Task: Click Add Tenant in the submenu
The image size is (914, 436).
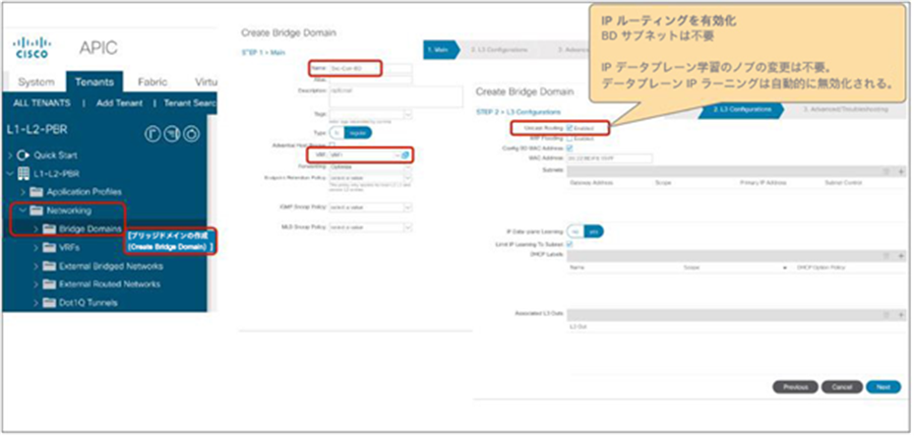Action: 119,103
